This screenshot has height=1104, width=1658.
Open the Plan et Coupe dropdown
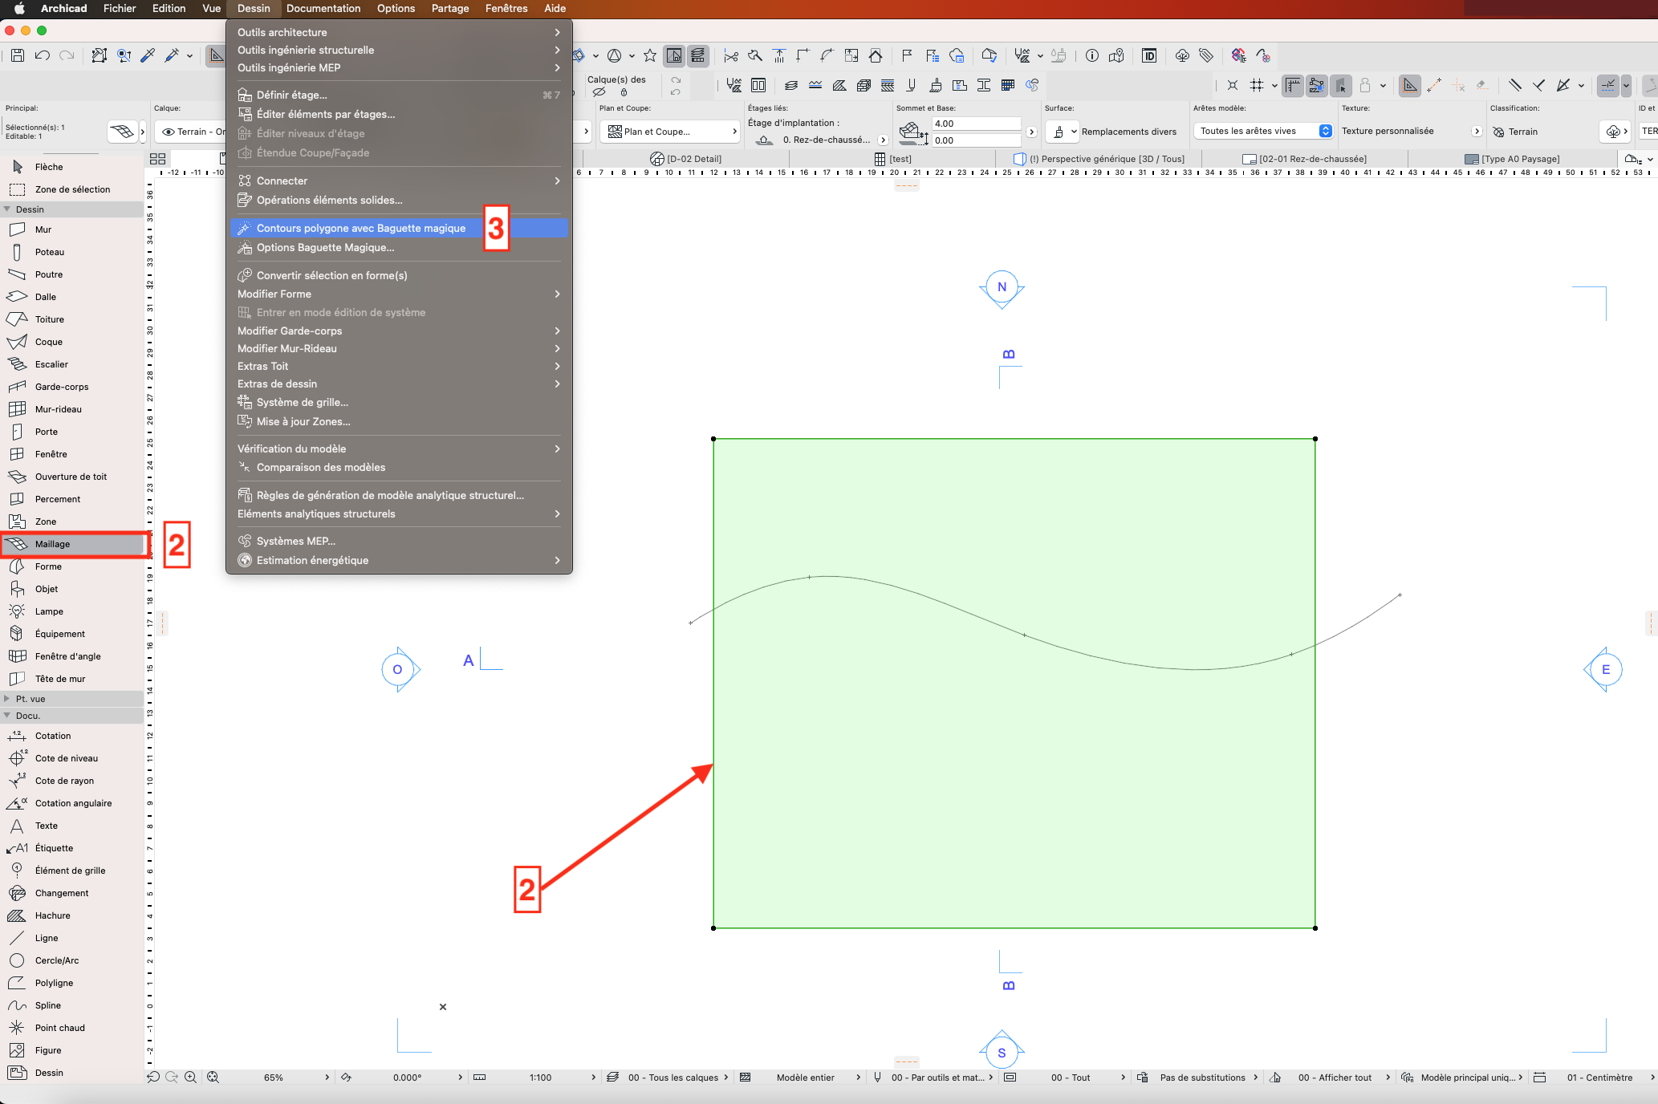click(670, 132)
